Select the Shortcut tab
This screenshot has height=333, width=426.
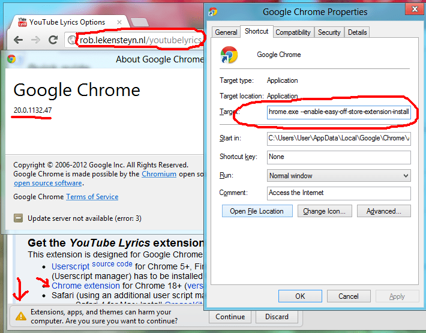(x=256, y=31)
